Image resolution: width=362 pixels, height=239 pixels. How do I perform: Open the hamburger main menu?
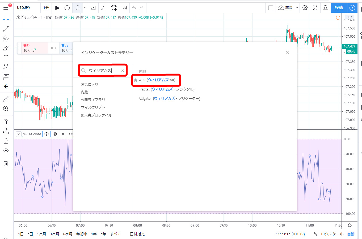pyautogui.click(x=6, y=8)
